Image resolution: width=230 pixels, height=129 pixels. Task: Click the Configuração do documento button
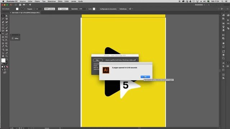coord(108,9)
